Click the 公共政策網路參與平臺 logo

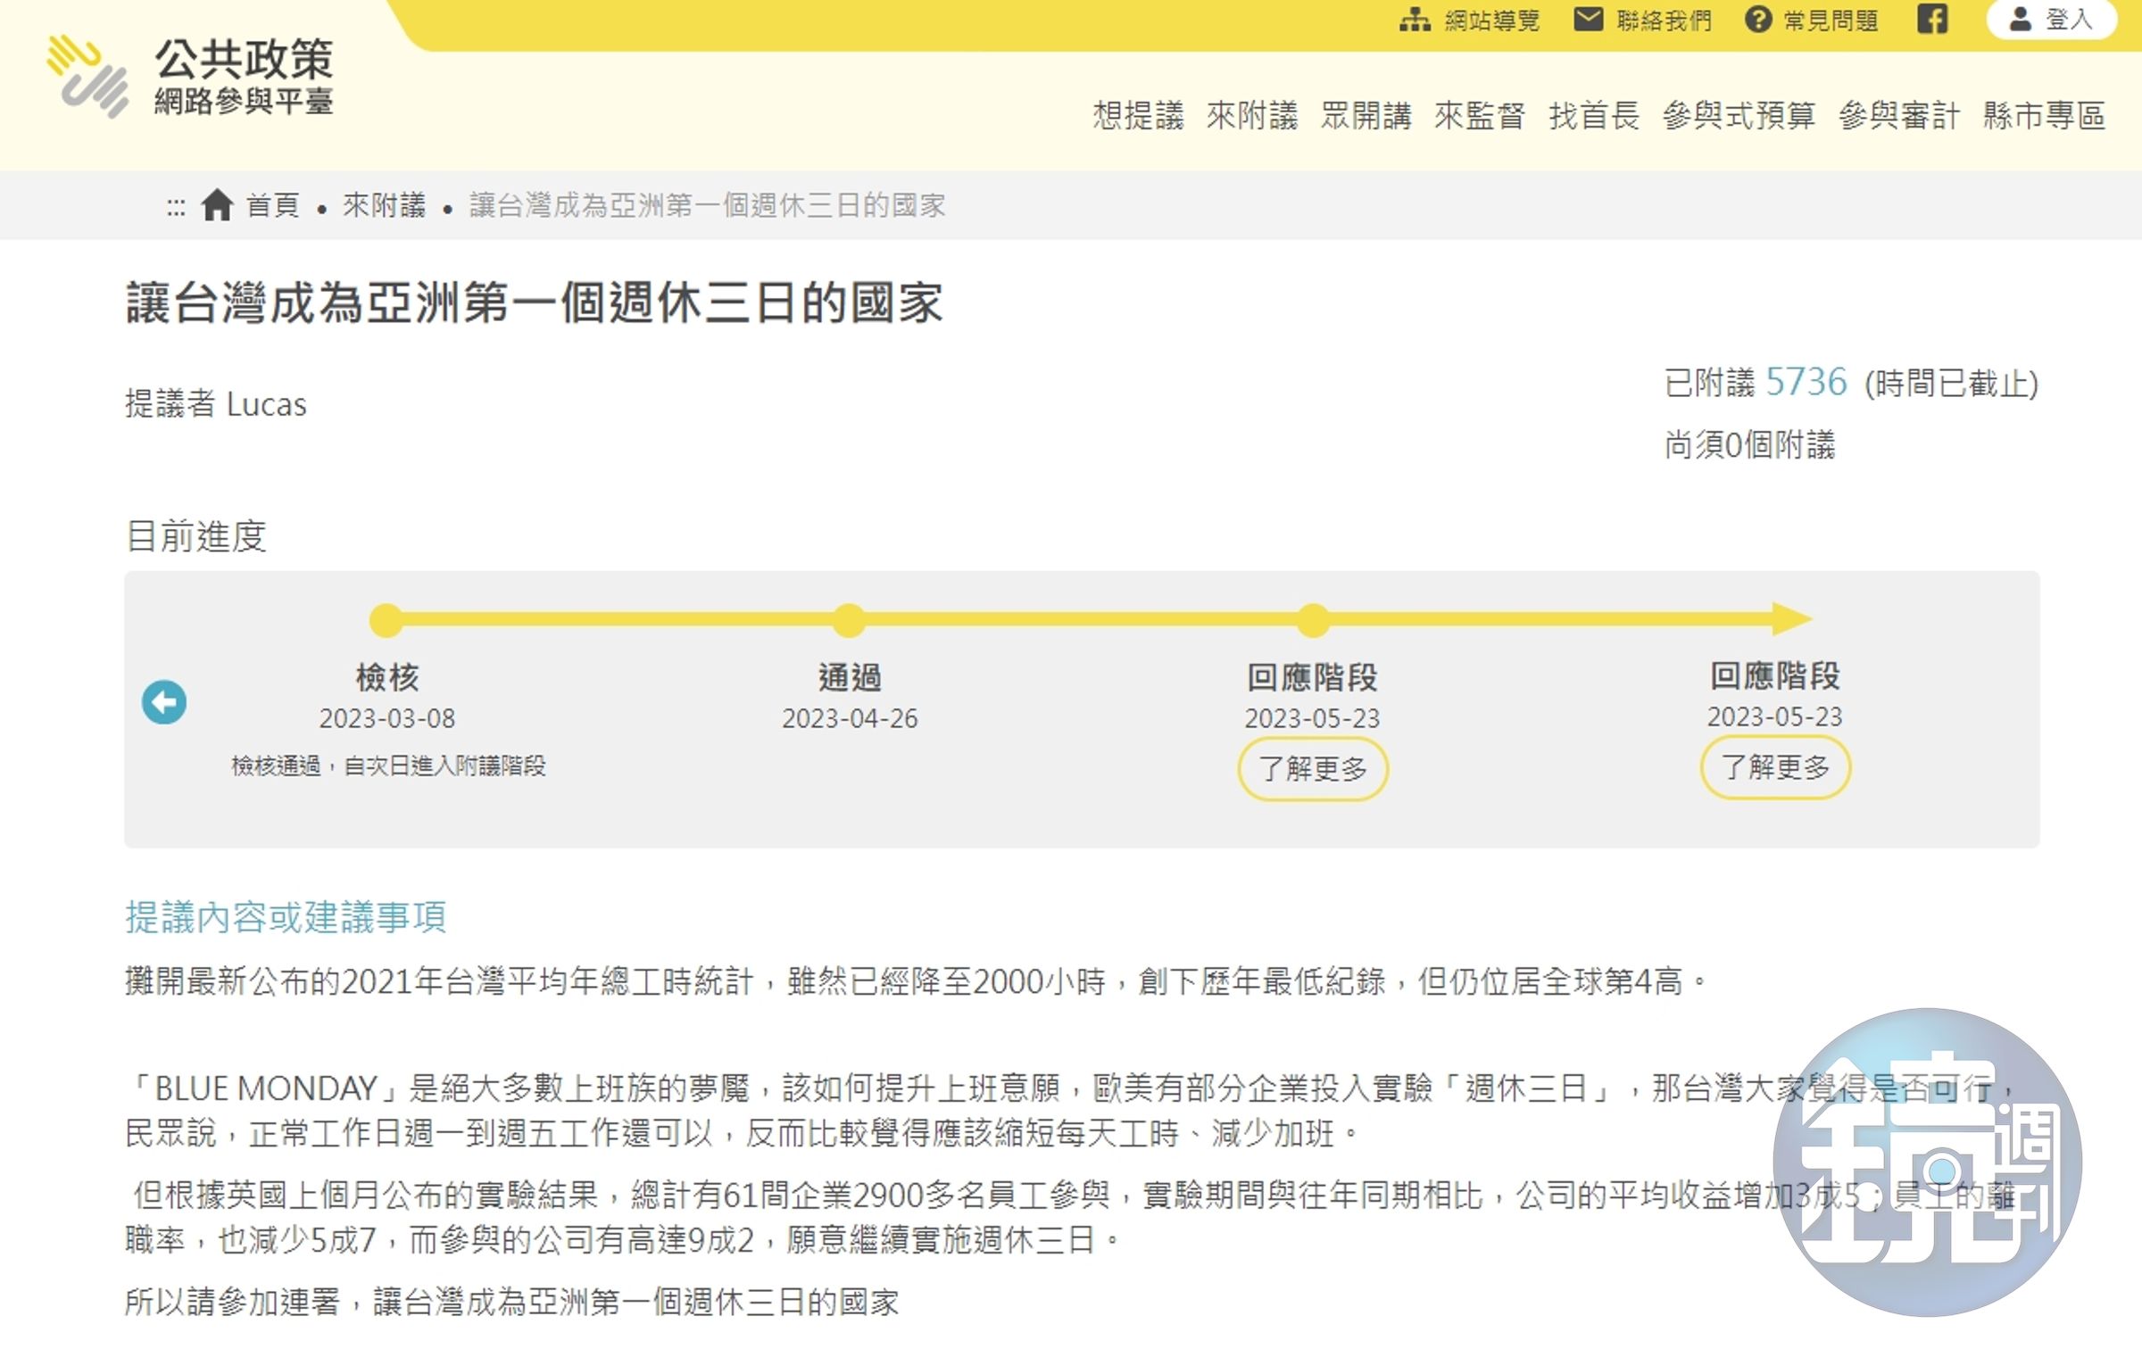pyautogui.click(x=190, y=77)
